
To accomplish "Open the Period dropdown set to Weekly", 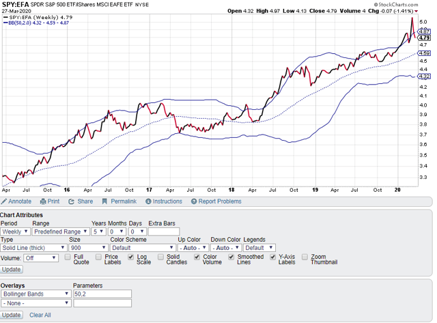I will point(15,231).
